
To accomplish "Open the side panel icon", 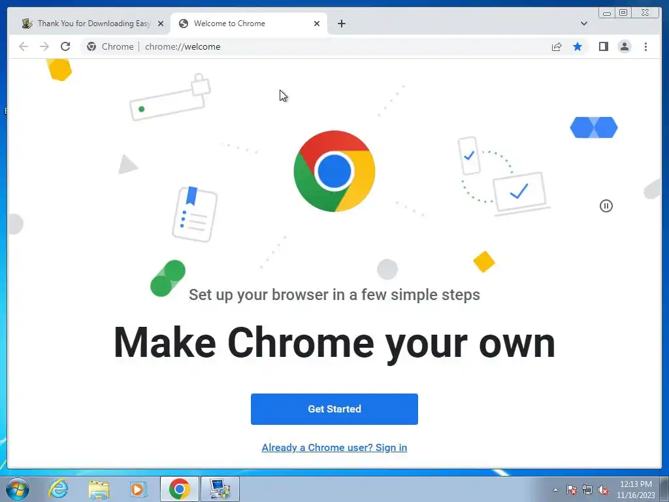I will coord(603,46).
